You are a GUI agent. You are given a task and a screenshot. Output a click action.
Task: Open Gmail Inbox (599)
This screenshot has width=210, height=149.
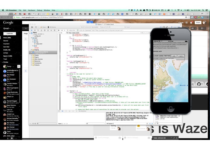click(x=7, y=38)
